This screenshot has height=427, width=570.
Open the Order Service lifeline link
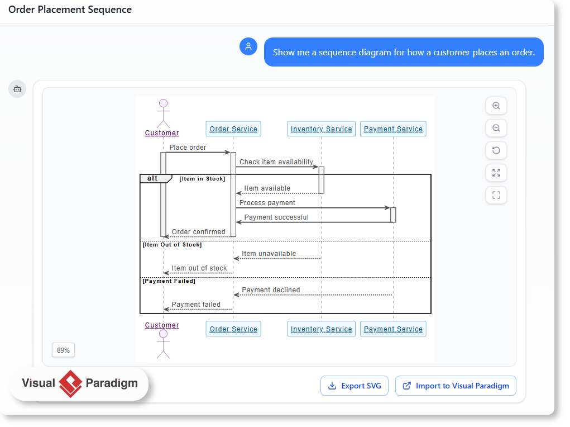pyautogui.click(x=233, y=129)
